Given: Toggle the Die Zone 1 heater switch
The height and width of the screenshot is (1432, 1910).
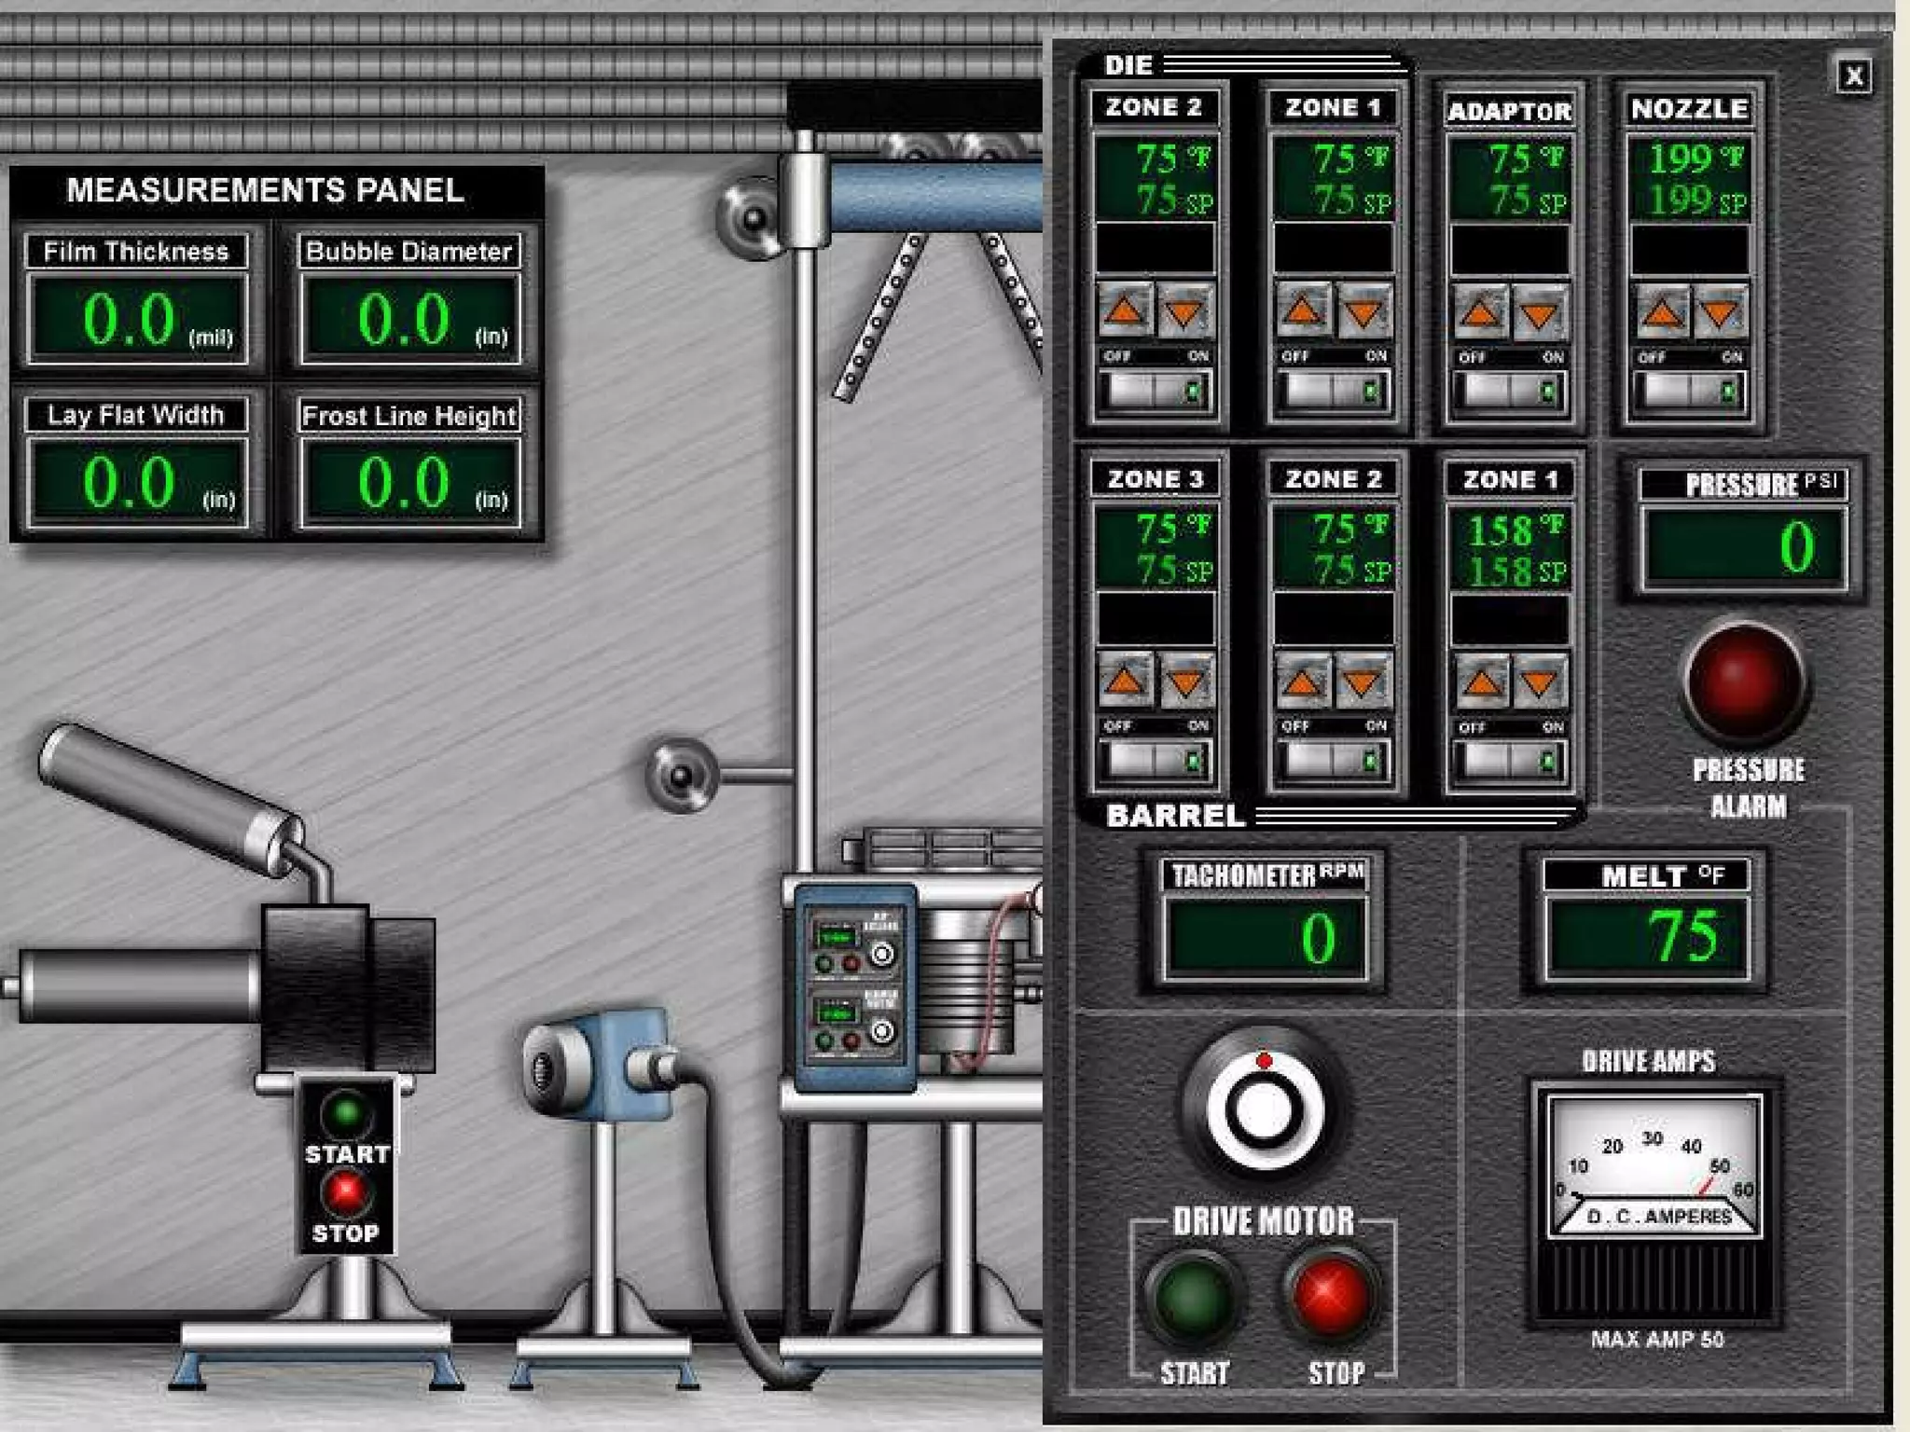Looking at the screenshot, I should click(x=1334, y=390).
